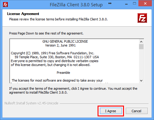Close the FileZilla Client Setup dialog
This screenshot has height=120, width=154.
click(145, 3)
